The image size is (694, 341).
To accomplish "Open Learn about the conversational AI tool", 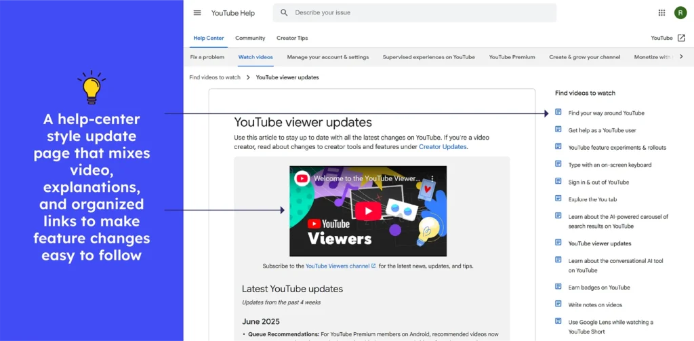I will [617, 265].
